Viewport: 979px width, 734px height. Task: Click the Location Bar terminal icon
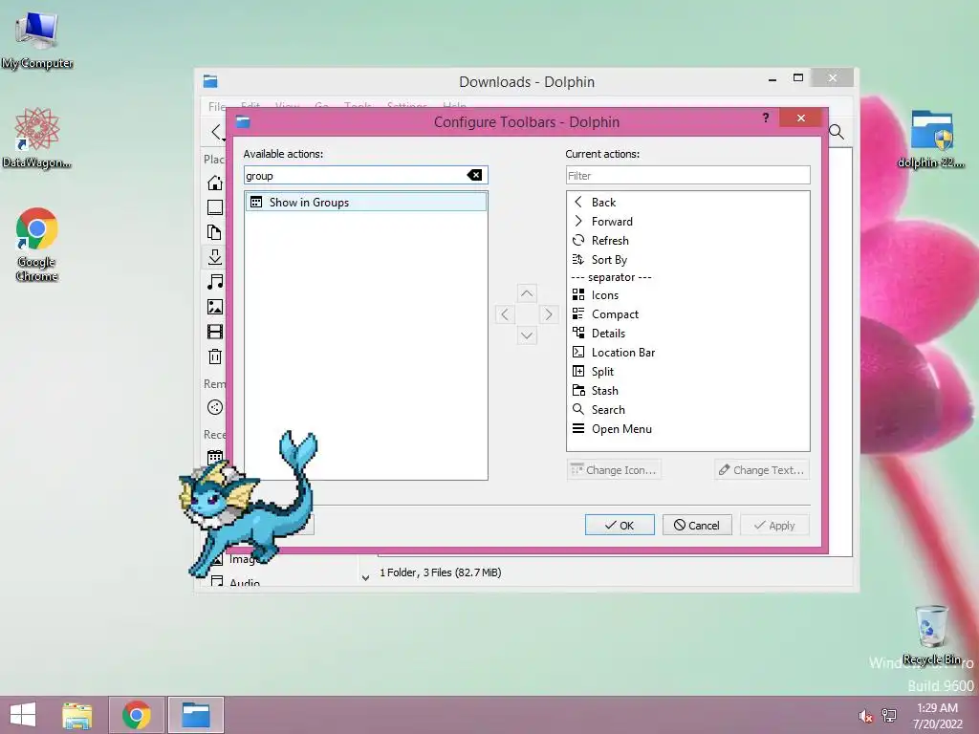click(x=578, y=352)
